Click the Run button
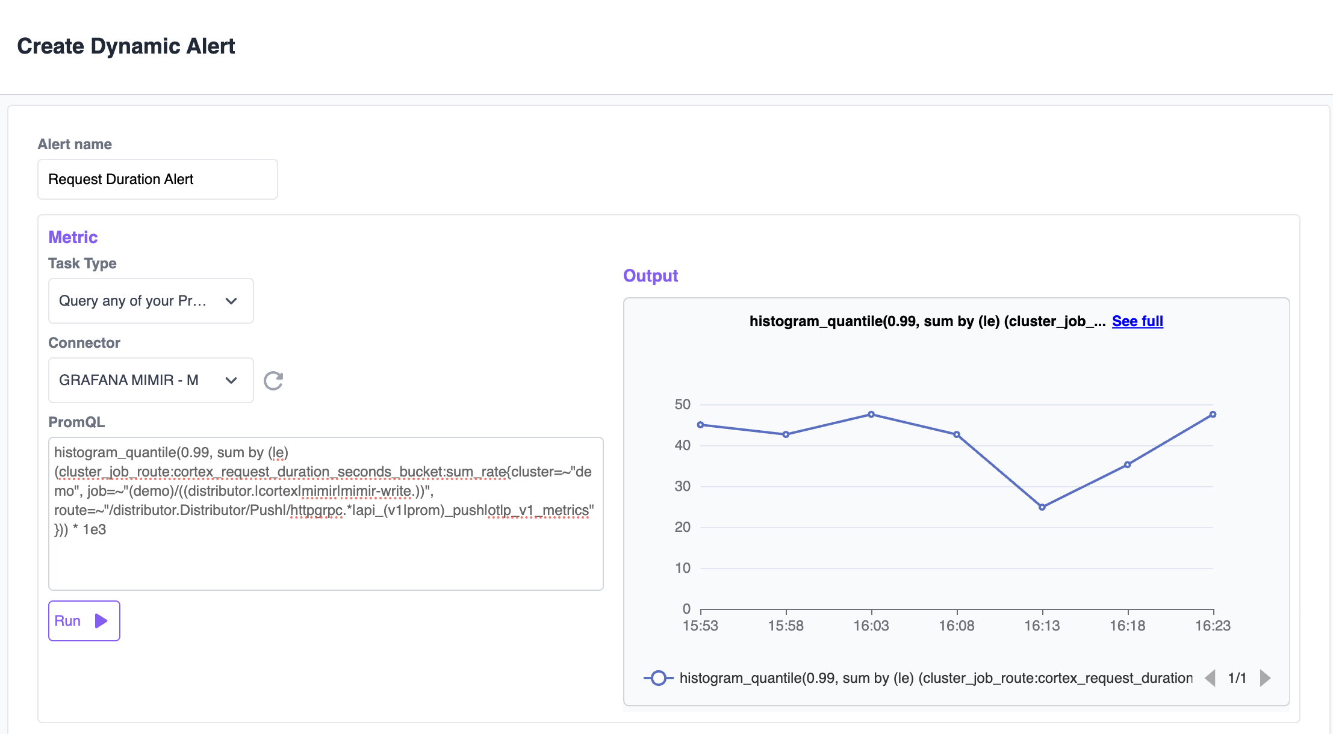 tap(84, 621)
